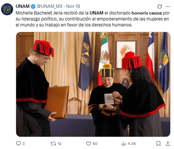Open the UNAM profile avatar
Viewport: 174px width, 149px height.
(x=7, y=9)
